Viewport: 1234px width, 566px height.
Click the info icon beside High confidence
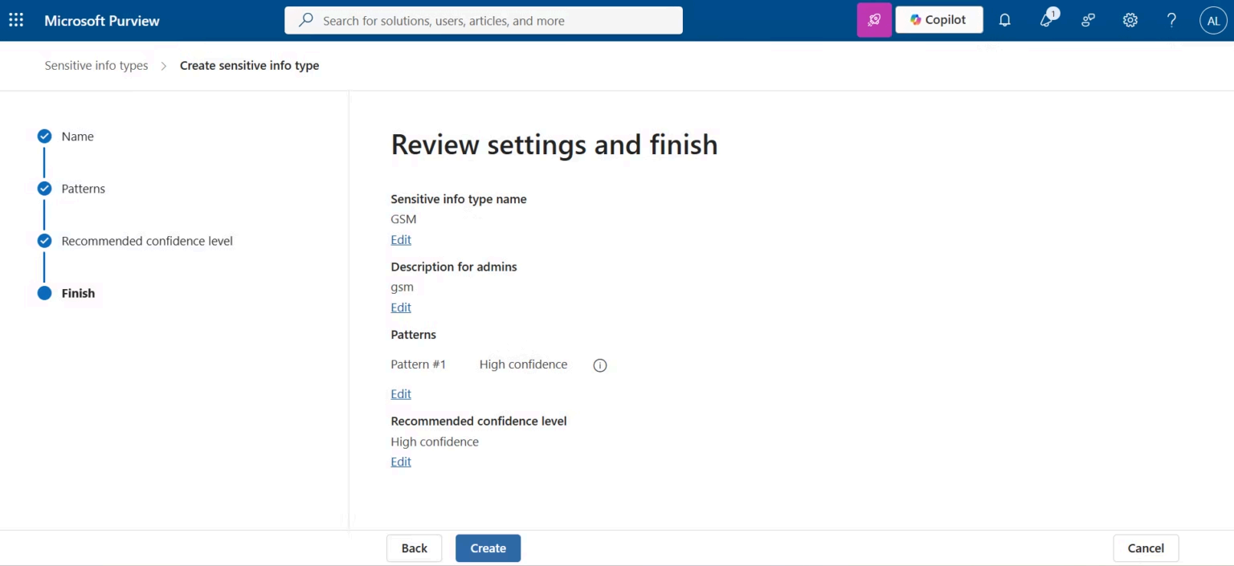click(x=600, y=365)
